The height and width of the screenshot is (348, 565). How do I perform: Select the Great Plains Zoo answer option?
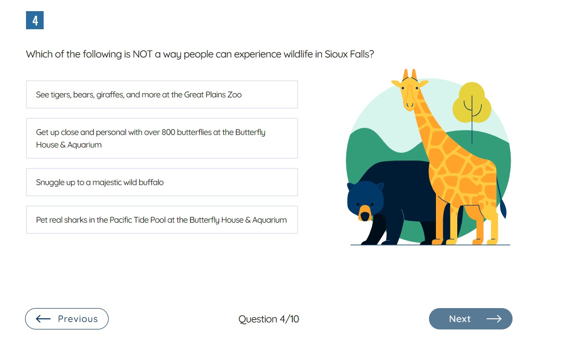(x=162, y=95)
